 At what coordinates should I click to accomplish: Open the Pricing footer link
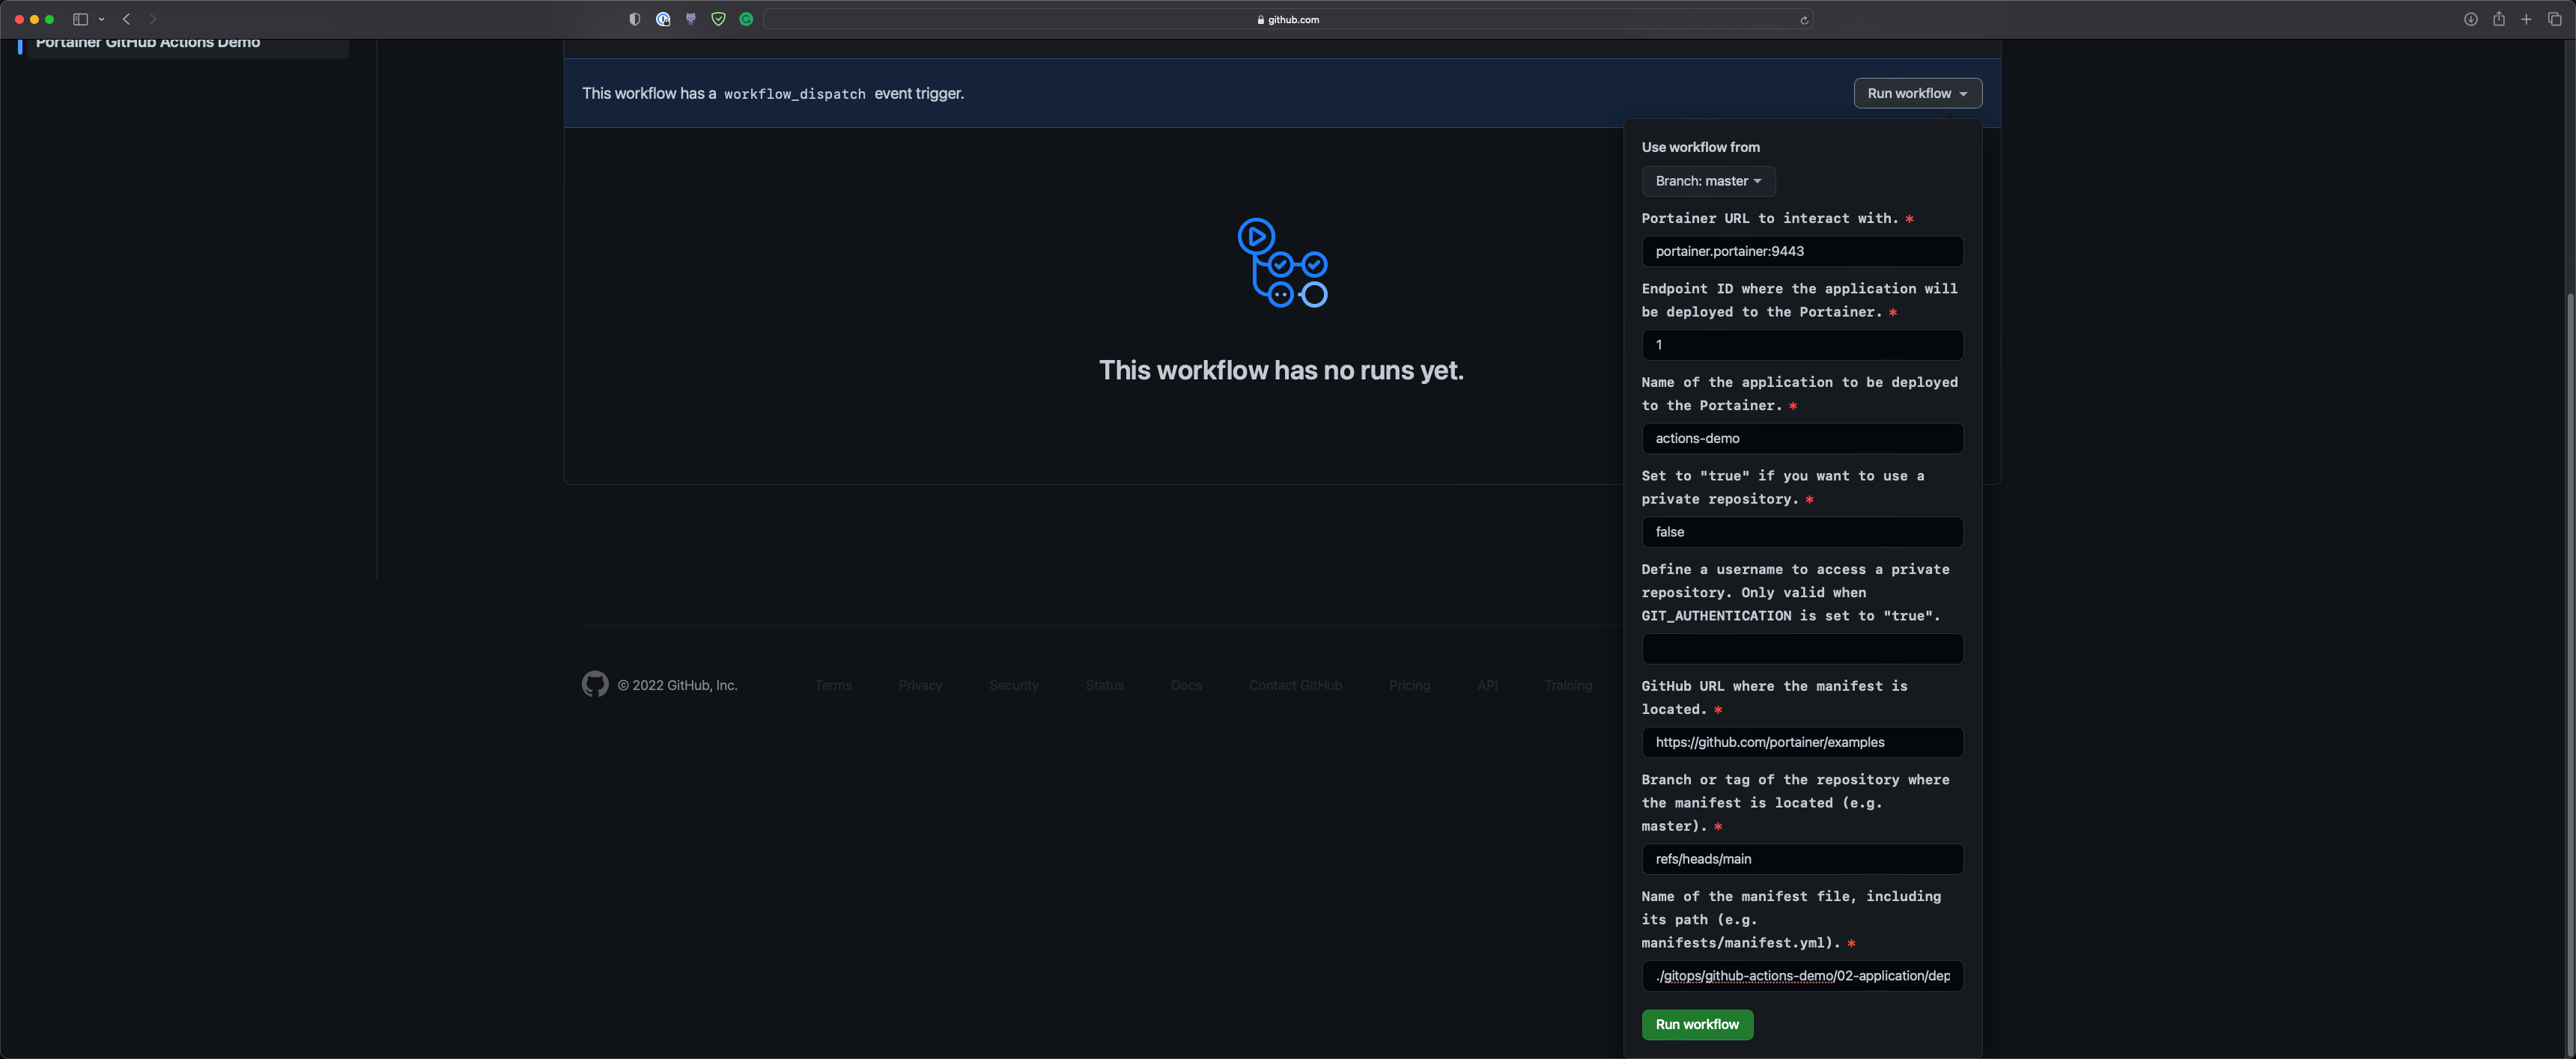[x=1409, y=686]
